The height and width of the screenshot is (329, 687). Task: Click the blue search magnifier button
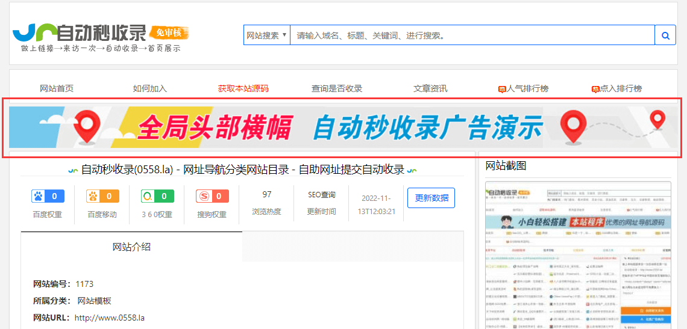(665, 35)
